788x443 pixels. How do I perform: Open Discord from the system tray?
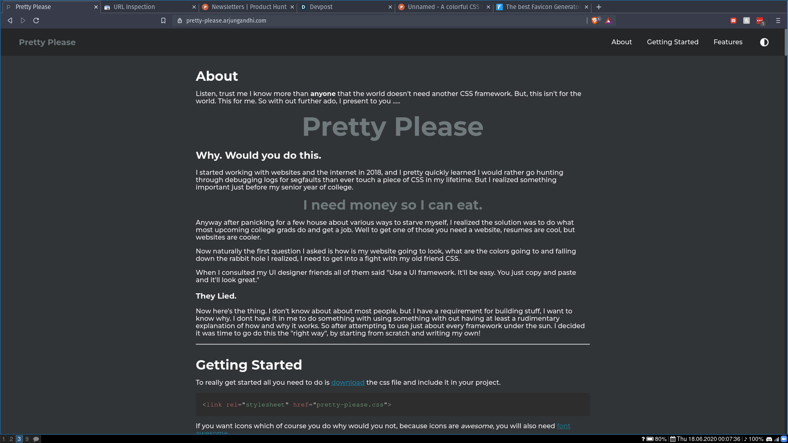pyautogui.click(x=769, y=439)
